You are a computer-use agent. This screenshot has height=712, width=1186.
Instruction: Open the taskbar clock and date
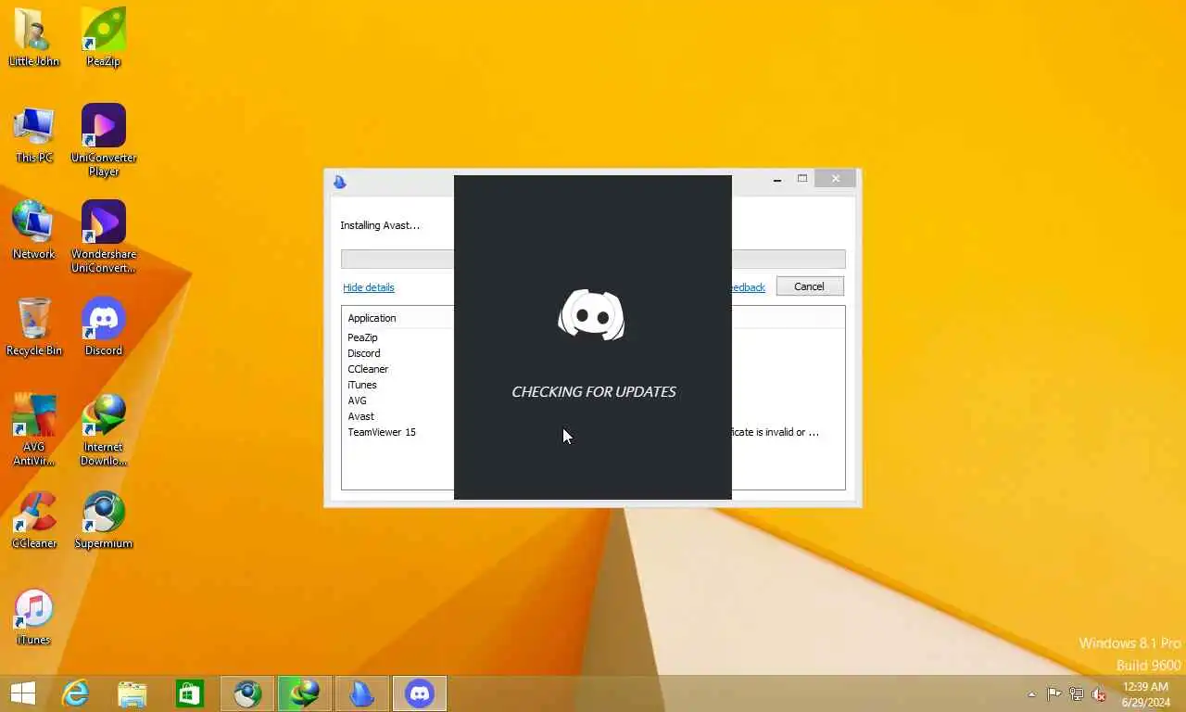(x=1145, y=694)
